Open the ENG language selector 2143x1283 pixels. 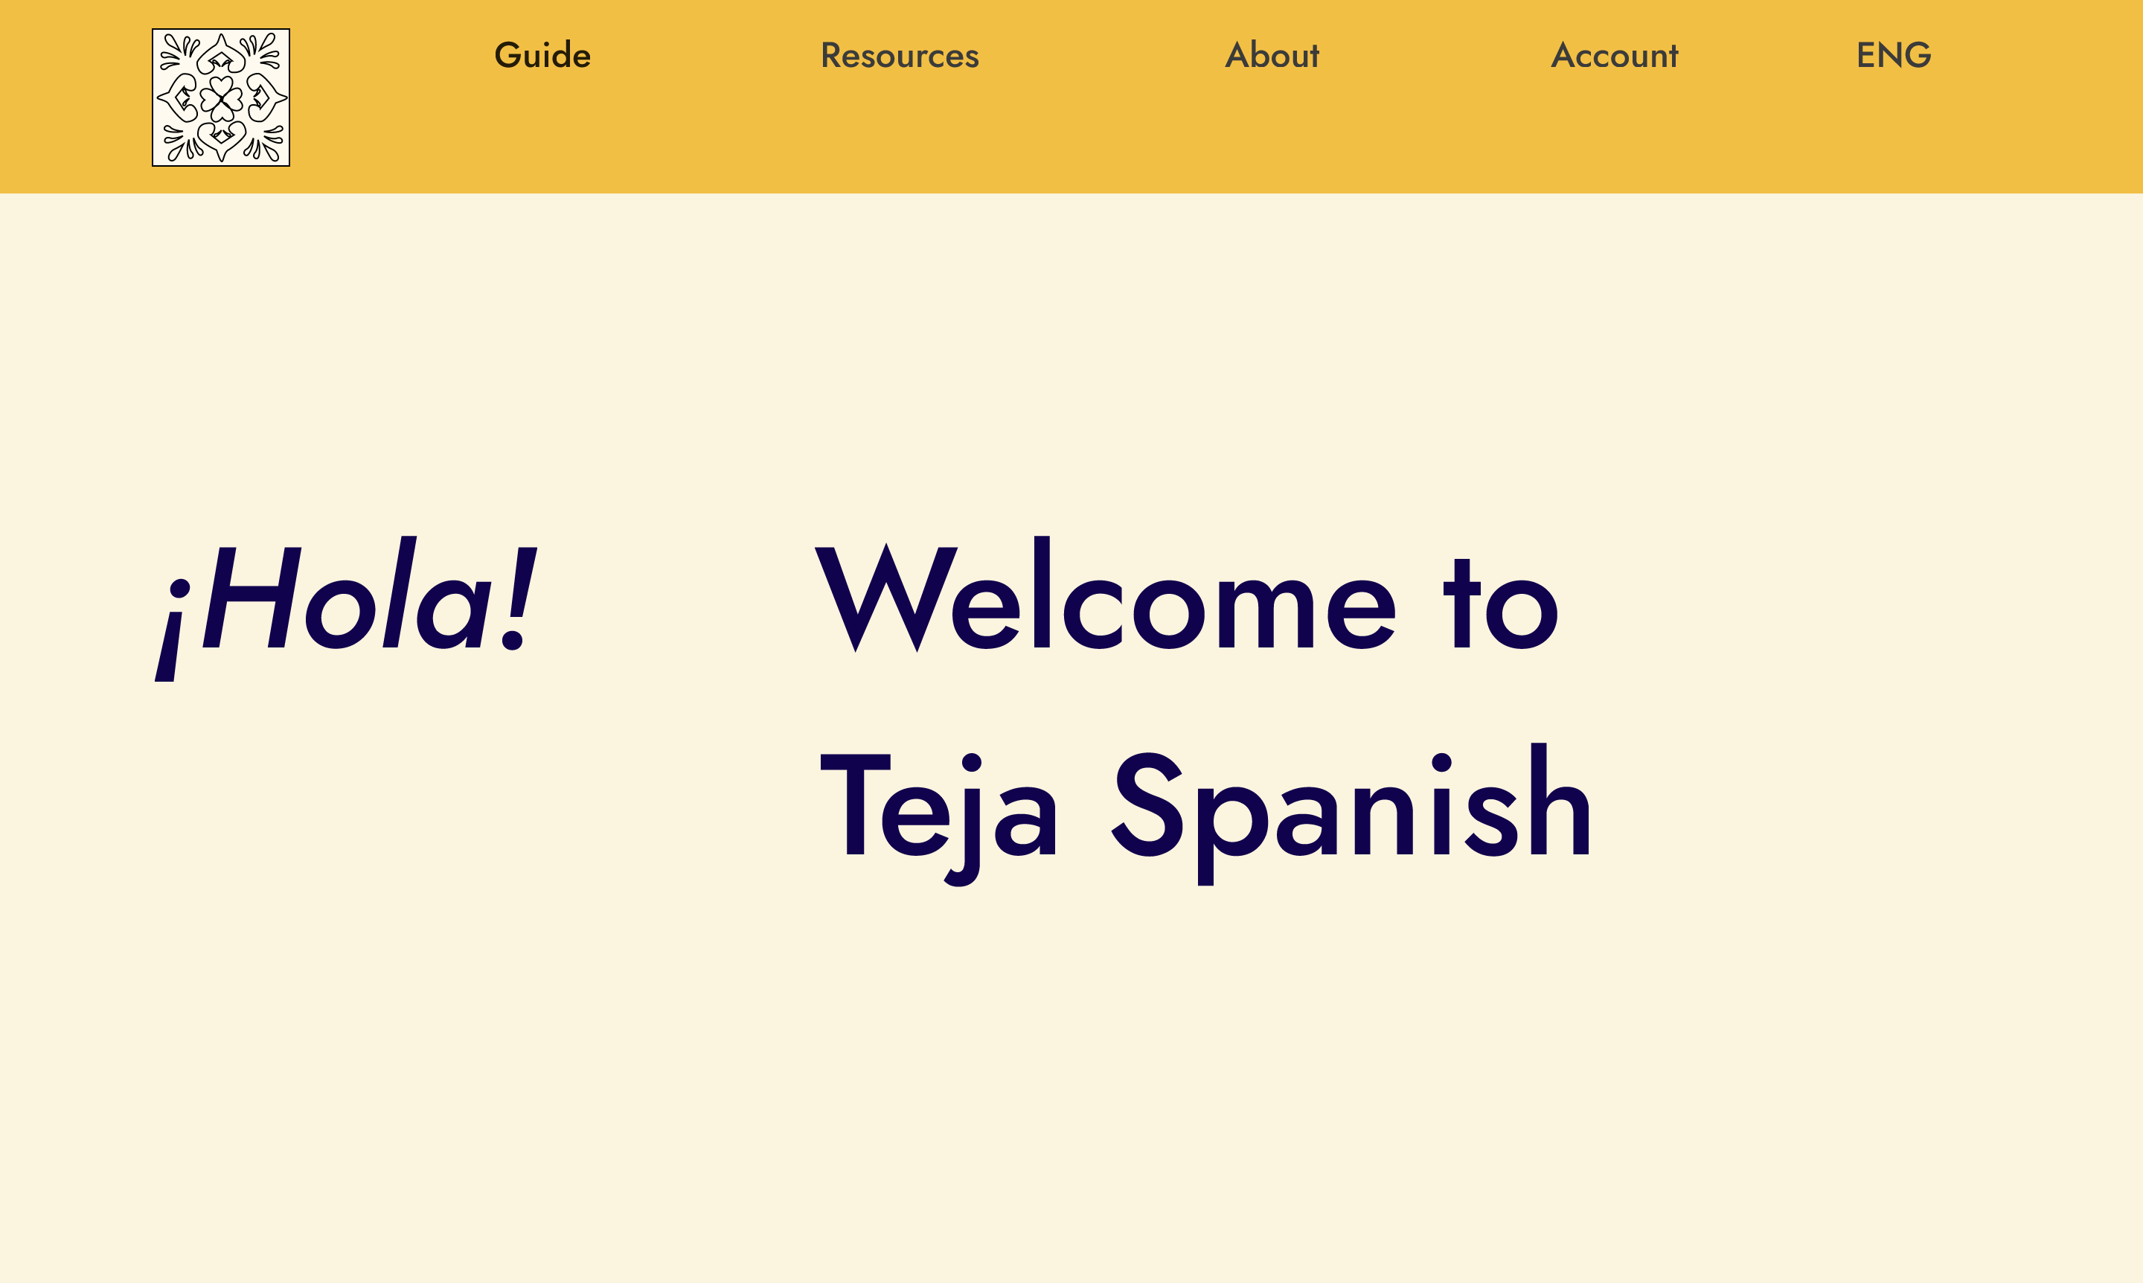1893,55
